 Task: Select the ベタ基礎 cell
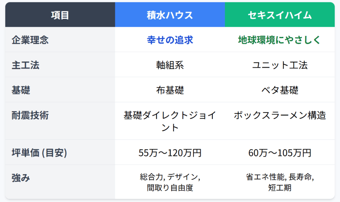click(280, 90)
